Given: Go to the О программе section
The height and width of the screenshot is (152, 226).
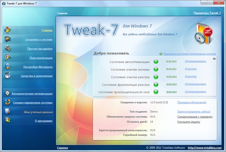Looking at the screenshot, I should 44,121.
